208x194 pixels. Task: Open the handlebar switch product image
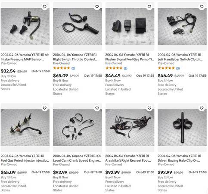point(182,26)
